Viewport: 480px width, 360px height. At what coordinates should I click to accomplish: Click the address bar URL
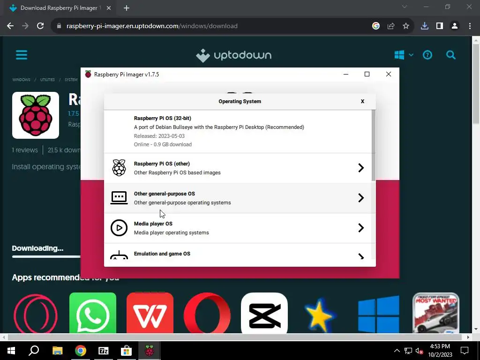pos(152,26)
